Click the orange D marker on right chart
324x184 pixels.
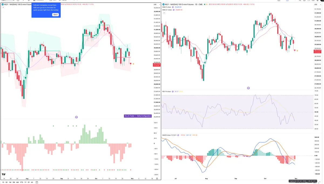297,51
